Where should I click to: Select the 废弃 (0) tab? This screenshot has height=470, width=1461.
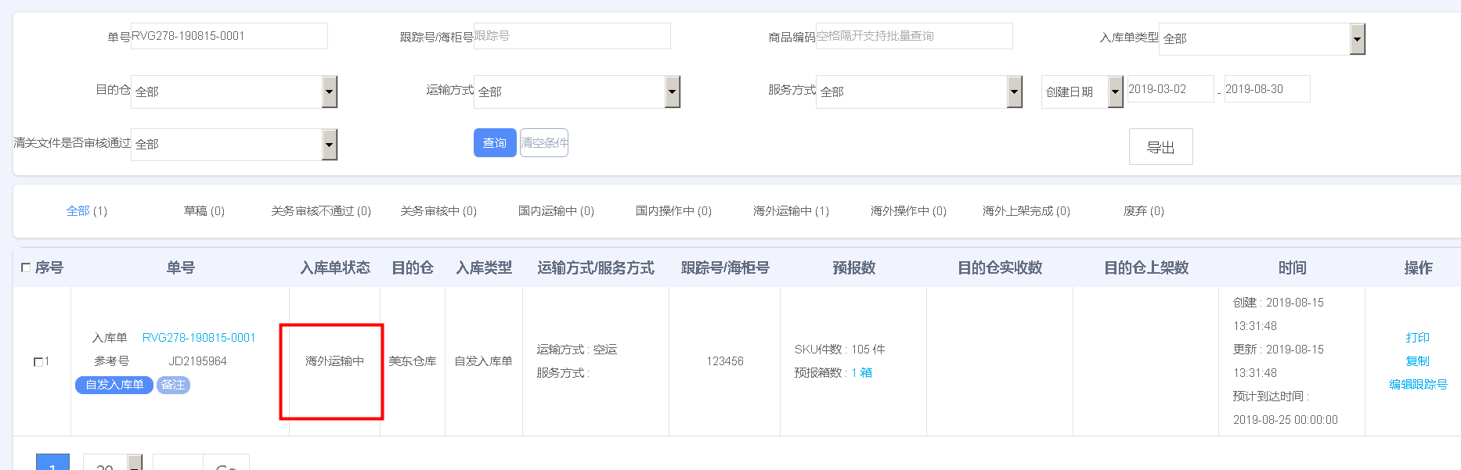(1143, 211)
